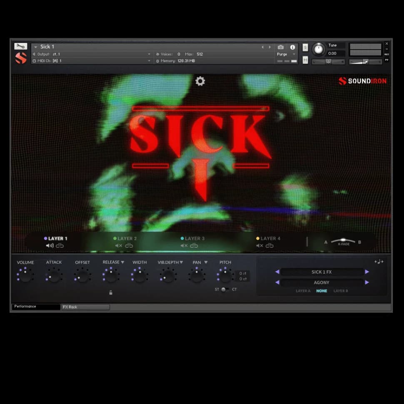
Task: Open the wrench edit-mode icon
Action: point(20,46)
